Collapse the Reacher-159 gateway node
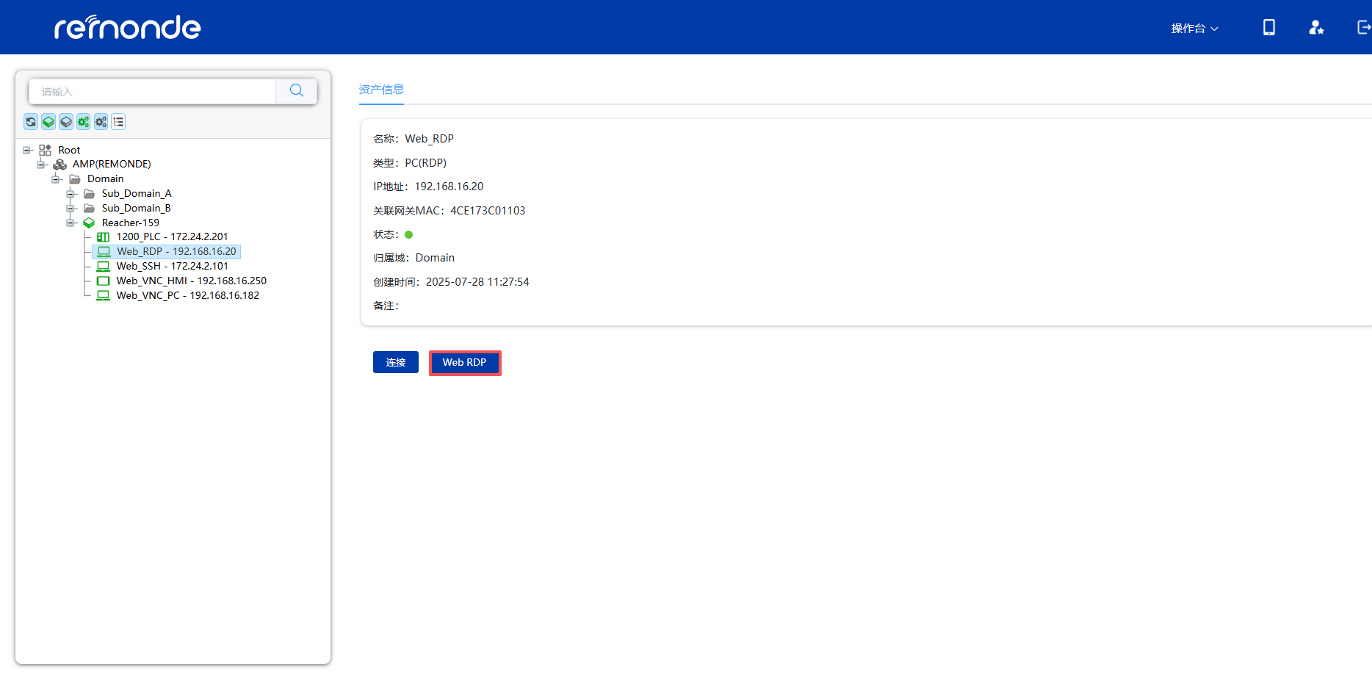Image resolution: width=1372 pixels, height=675 pixels. point(71,223)
